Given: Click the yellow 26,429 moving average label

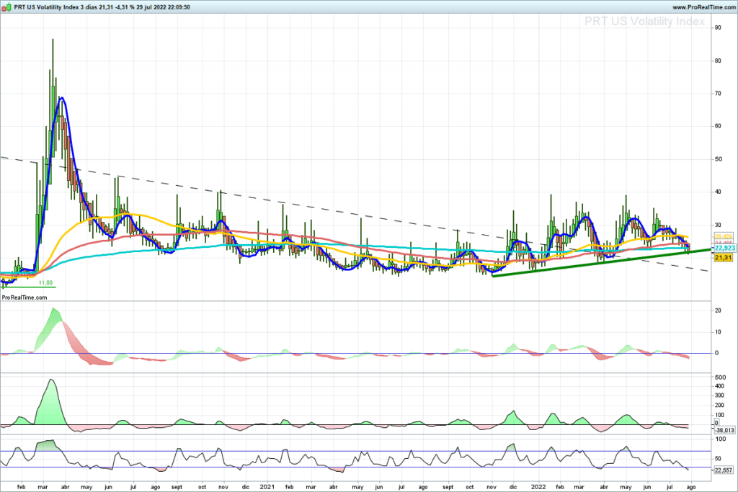Looking at the screenshot, I should click(x=724, y=236).
